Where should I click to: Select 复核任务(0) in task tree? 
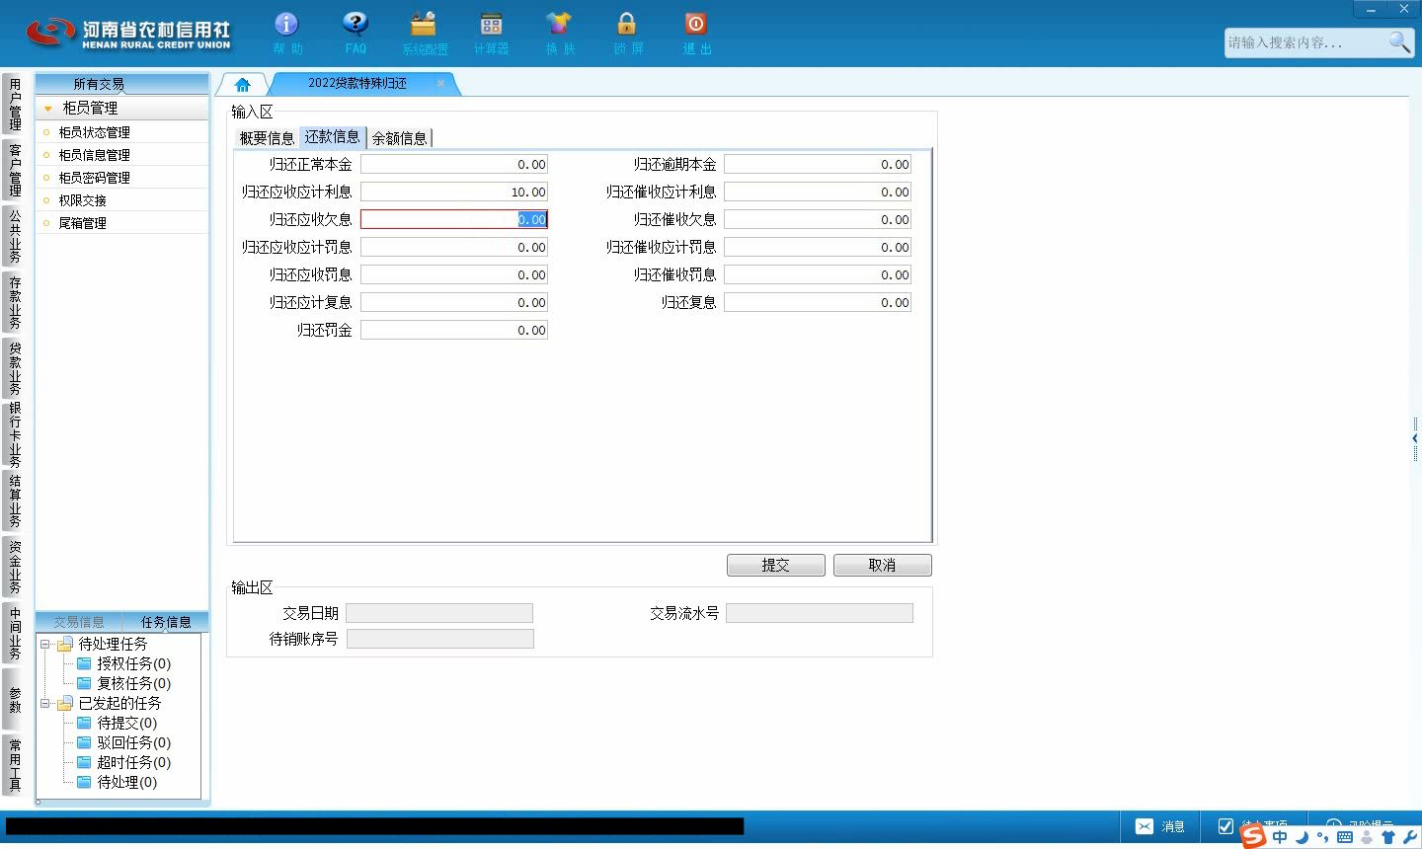pyautogui.click(x=133, y=683)
